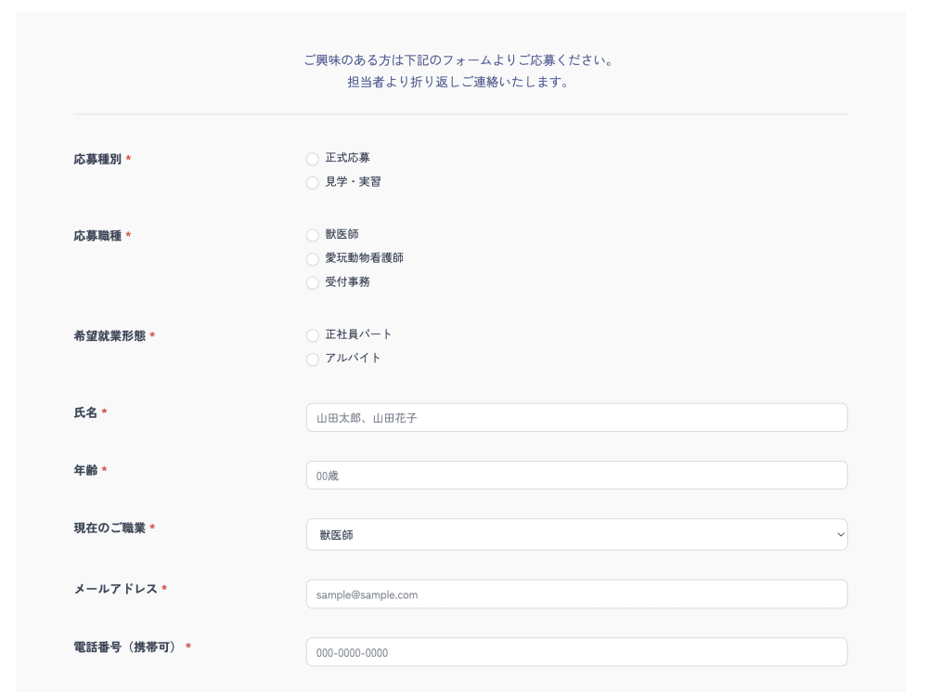Click the メールアドレス email input field
Image resolution: width=928 pixels, height=692 pixels.
tap(575, 594)
